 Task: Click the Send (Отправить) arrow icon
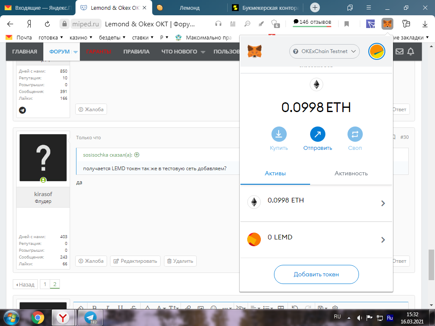point(317,134)
